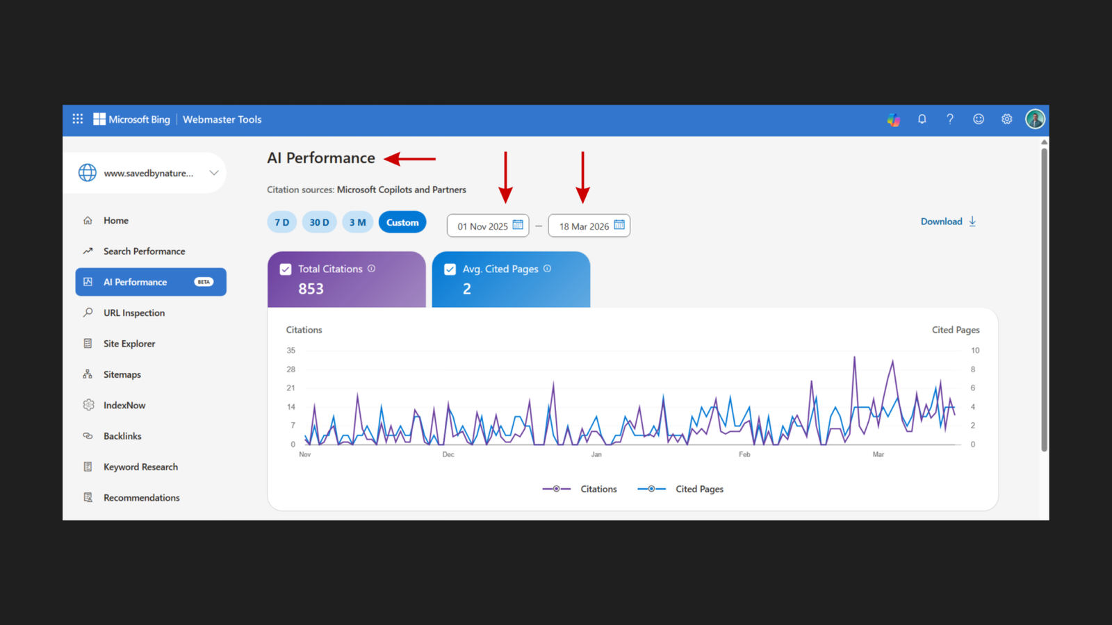Switch to the Backlinks section

pos(122,435)
